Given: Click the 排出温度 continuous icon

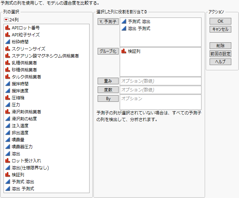Looking at the screenshot, I should pos(8,133).
